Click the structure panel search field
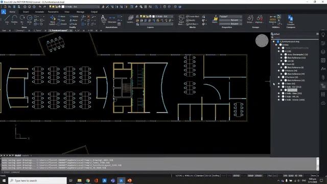 pos(295,37)
